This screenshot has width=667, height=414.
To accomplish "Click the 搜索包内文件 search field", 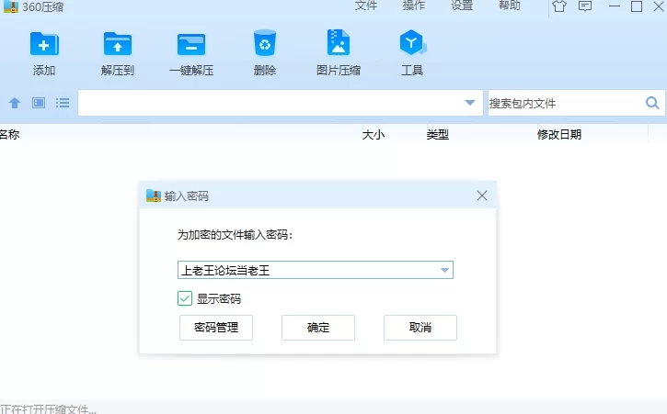I will [563, 103].
